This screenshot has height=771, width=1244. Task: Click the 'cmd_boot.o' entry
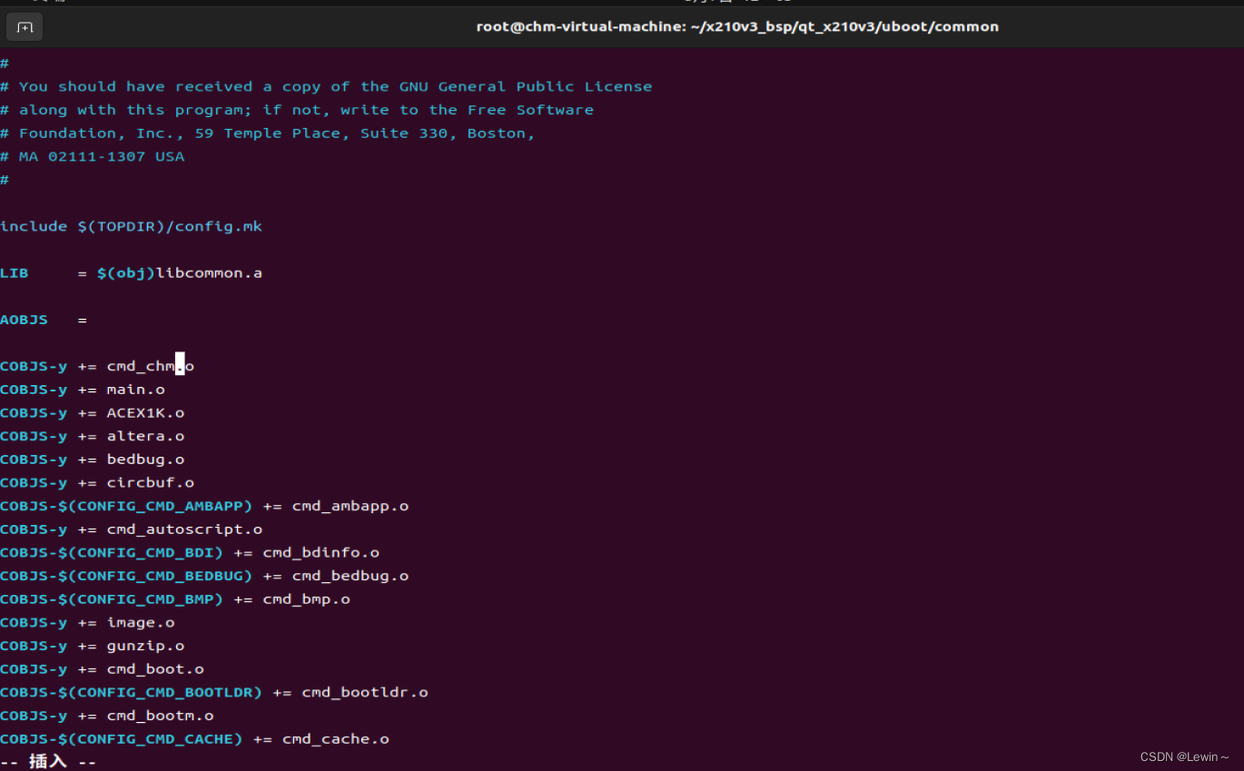pos(155,669)
